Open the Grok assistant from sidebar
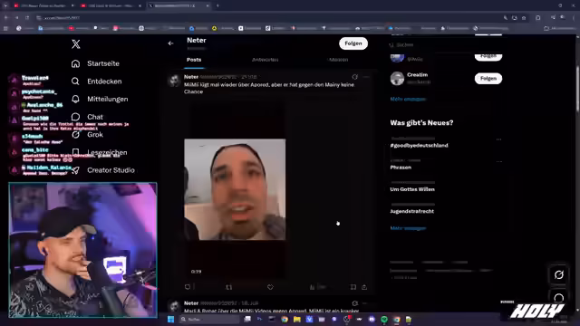The height and width of the screenshot is (326, 580). pyautogui.click(x=87, y=135)
